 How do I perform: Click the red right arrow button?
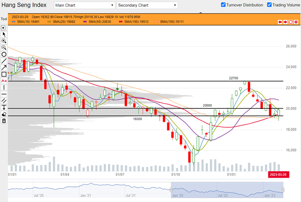285,22
